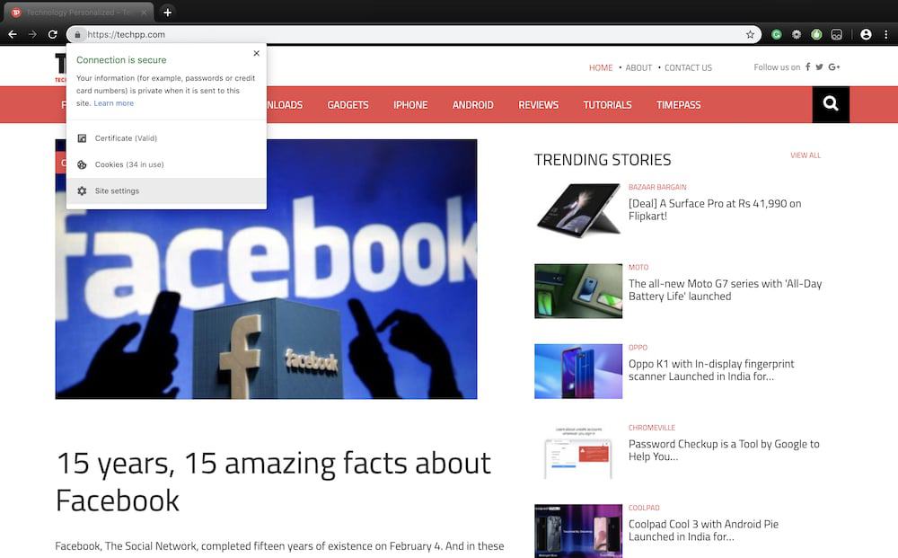This screenshot has width=898, height=558.
Task: Open the Password Checkup headline
Action: pos(724,450)
